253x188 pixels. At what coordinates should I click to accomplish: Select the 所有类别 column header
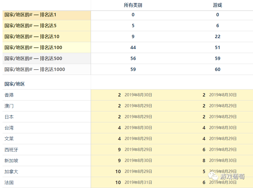click(x=133, y=5)
